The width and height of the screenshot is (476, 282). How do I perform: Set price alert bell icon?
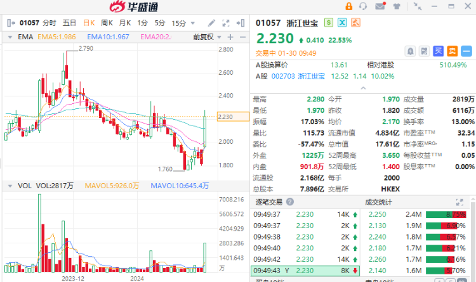pos(410,51)
